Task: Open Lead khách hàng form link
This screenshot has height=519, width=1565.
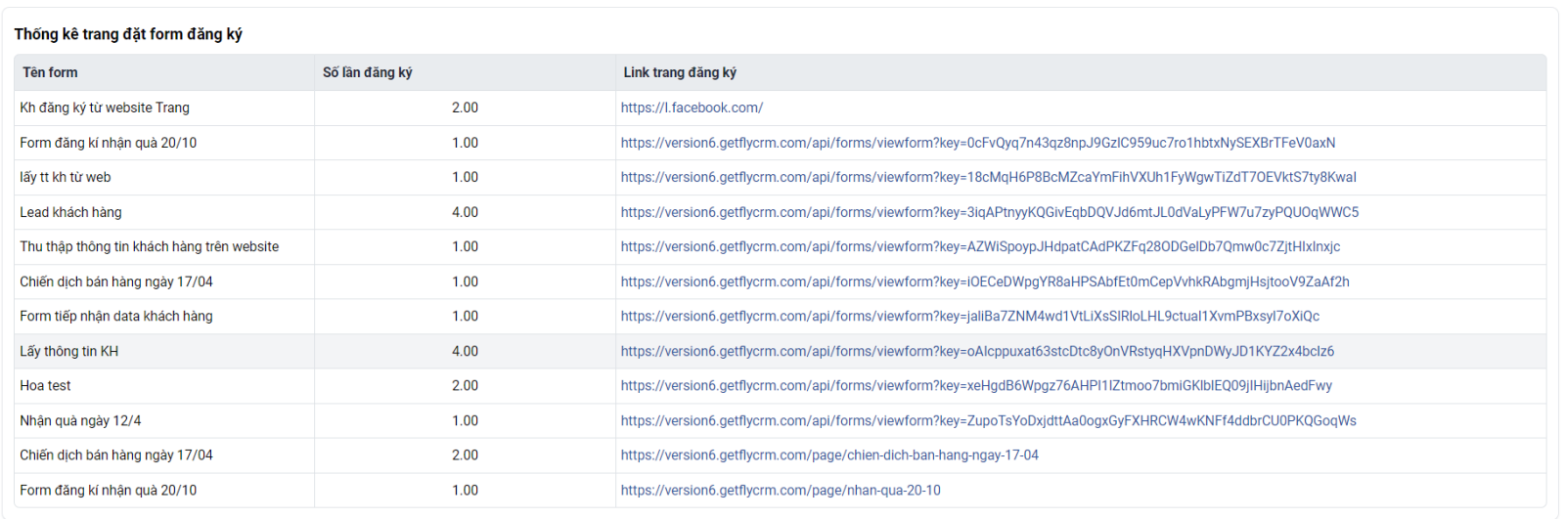Action: click(x=989, y=212)
